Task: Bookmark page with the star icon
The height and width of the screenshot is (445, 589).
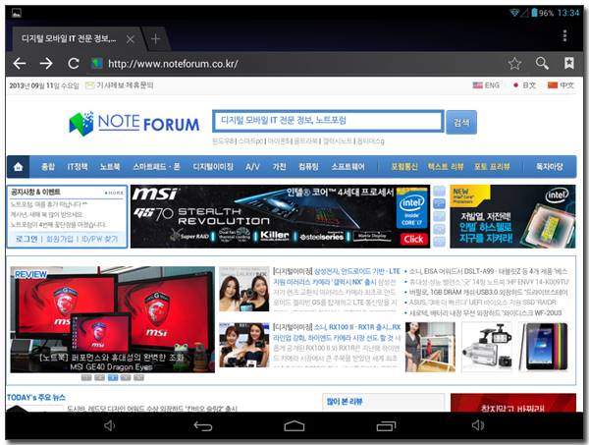Action: (514, 64)
